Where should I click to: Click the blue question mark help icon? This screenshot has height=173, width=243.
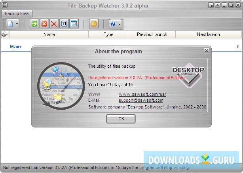point(113,24)
